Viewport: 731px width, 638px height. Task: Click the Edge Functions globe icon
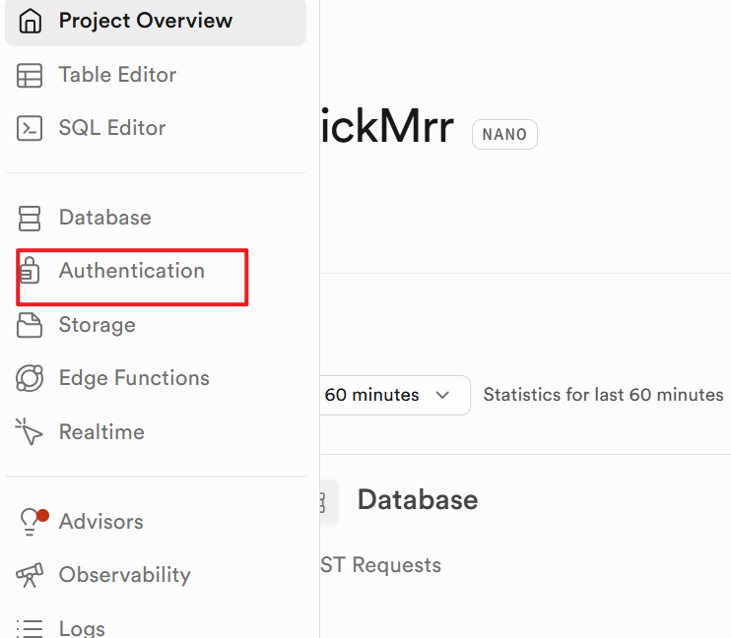point(31,378)
